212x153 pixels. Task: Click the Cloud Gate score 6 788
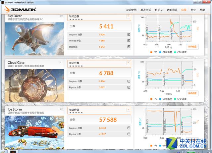click(106, 73)
